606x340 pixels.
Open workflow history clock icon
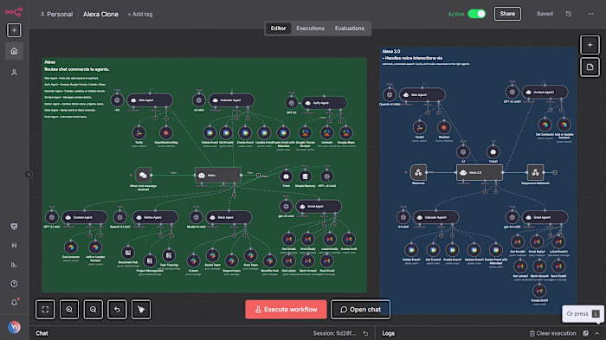tap(569, 14)
